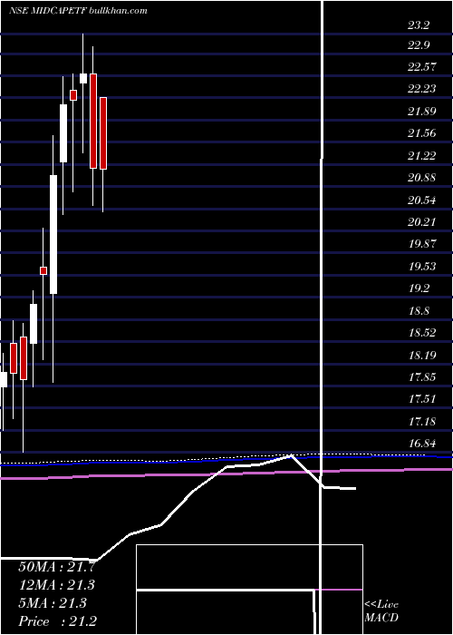Click the NSE MIDCAPETF bullkhan.com chart title

click(x=78, y=11)
